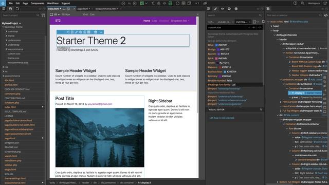329x185 pixels.
Task: Click the help icon at top right
Action: (x=295, y=4)
